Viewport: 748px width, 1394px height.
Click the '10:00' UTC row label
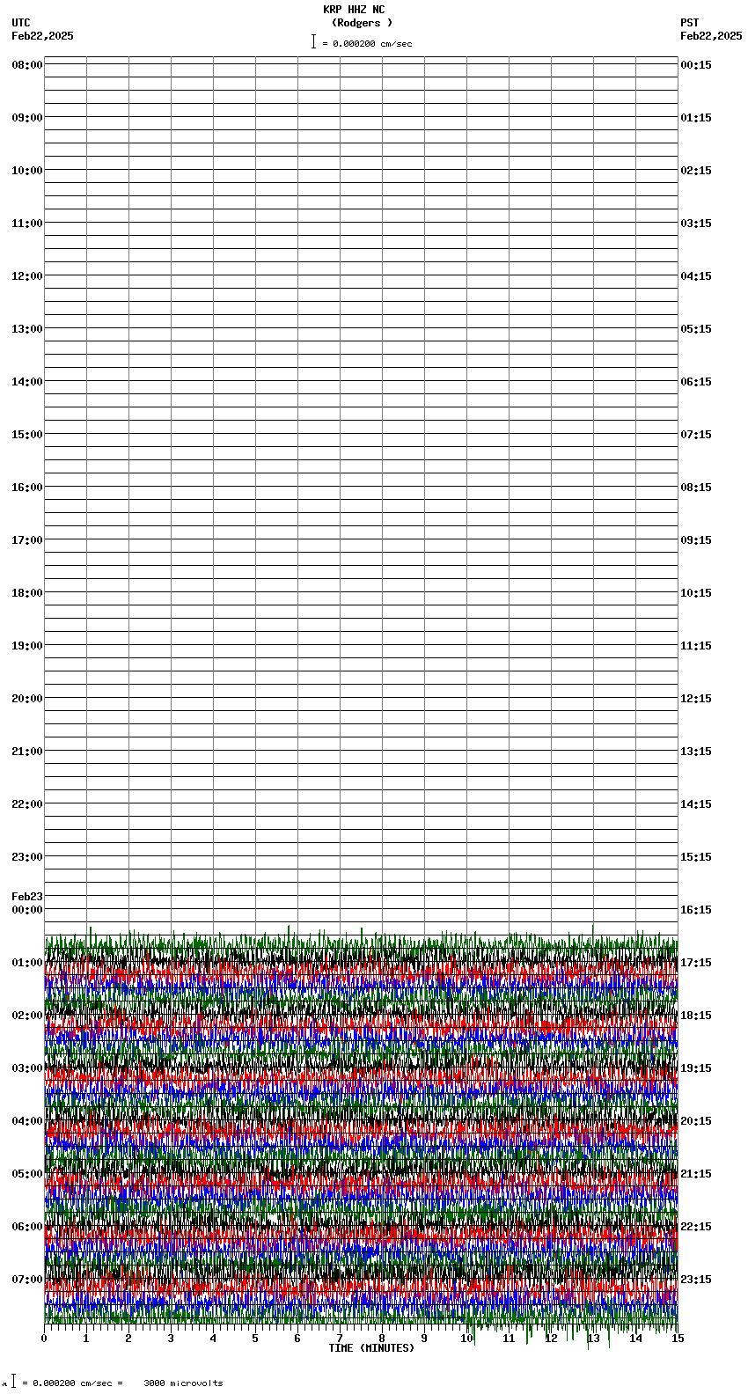click(27, 171)
